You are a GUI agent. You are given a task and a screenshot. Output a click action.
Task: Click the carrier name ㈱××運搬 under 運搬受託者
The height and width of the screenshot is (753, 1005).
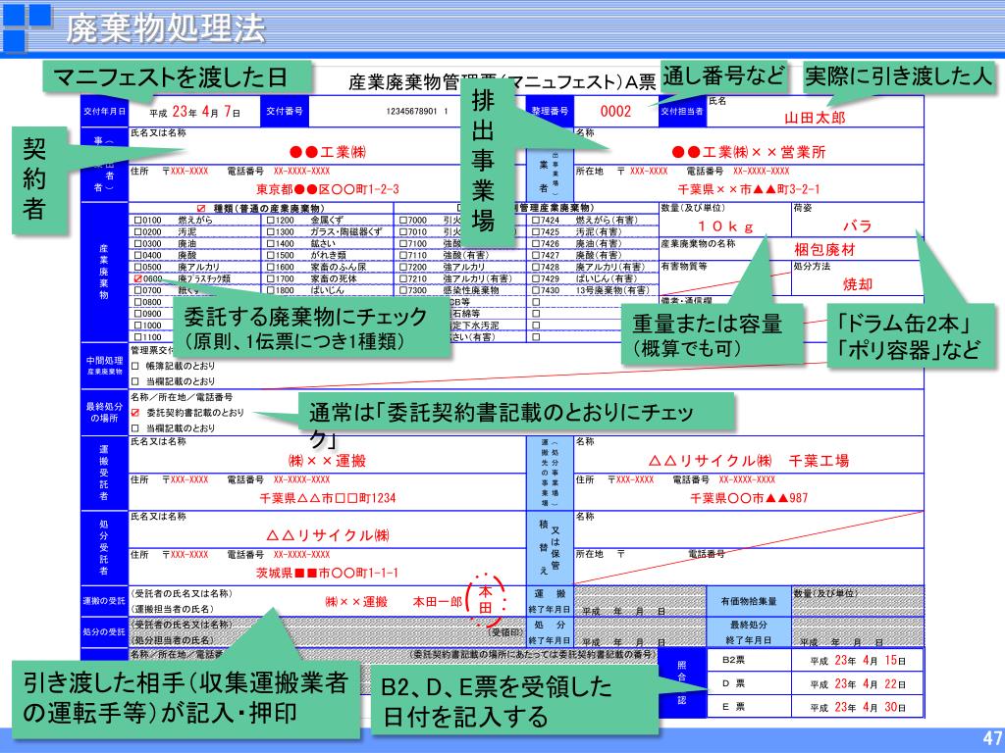(327, 461)
